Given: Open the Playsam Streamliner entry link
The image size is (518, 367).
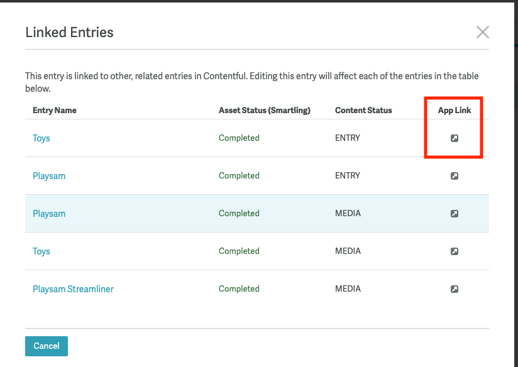Looking at the screenshot, I should (x=73, y=289).
